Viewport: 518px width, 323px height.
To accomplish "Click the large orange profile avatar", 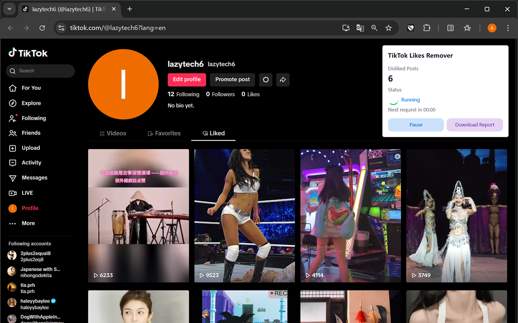I will (123, 84).
